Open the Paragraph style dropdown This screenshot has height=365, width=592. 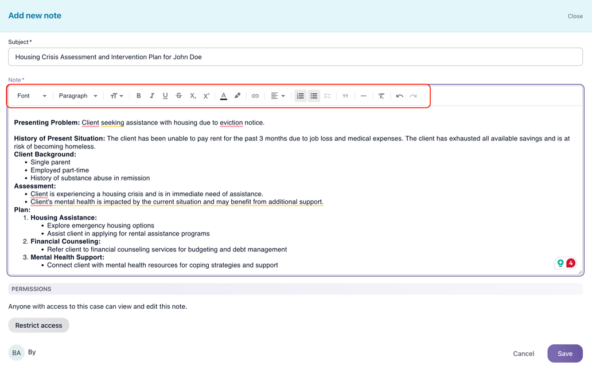pos(77,96)
